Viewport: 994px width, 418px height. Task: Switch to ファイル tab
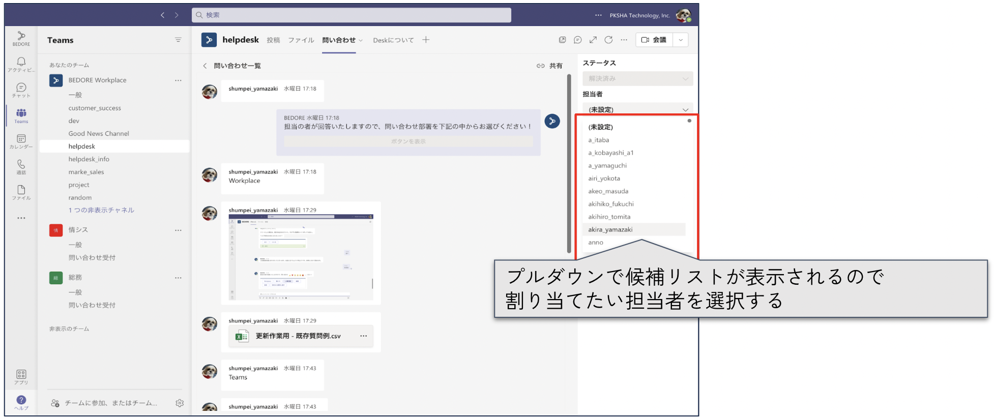(x=301, y=40)
